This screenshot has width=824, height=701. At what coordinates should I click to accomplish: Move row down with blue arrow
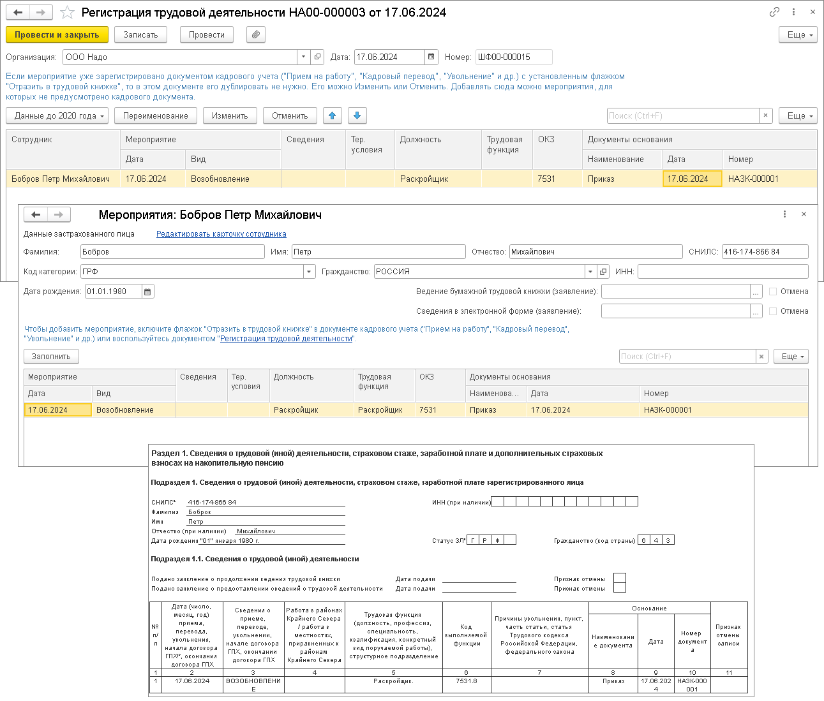click(357, 115)
